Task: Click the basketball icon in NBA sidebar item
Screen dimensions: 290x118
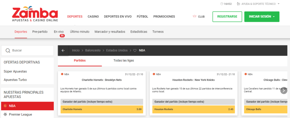Action: pyautogui.click(x=5, y=106)
